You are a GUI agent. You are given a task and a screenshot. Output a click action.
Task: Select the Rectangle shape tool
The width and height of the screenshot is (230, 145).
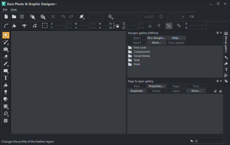click(x=6, y=71)
